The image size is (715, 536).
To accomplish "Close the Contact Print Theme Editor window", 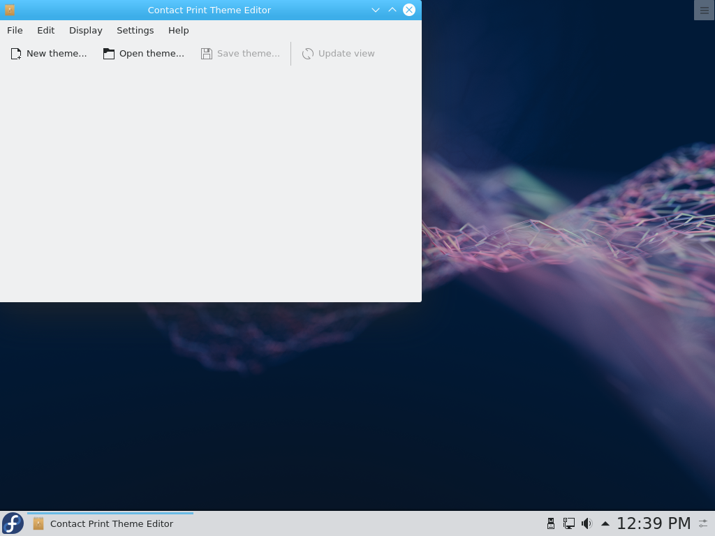I will 409,10.
